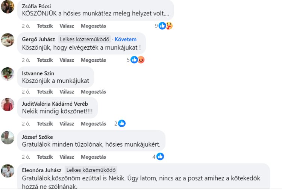Reply to Gergő Juhász's comment via Válasz
Viewport: 282px width, 191px height.
click(x=67, y=60)
